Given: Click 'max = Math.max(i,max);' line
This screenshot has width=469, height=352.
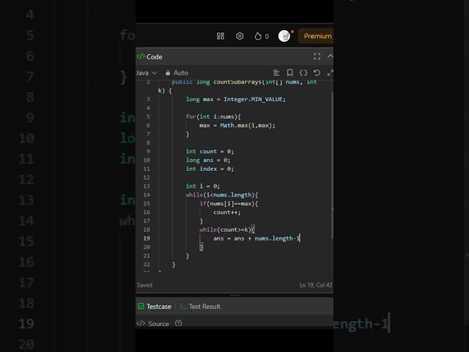Looking at the screenshot, I should [237, 125].
